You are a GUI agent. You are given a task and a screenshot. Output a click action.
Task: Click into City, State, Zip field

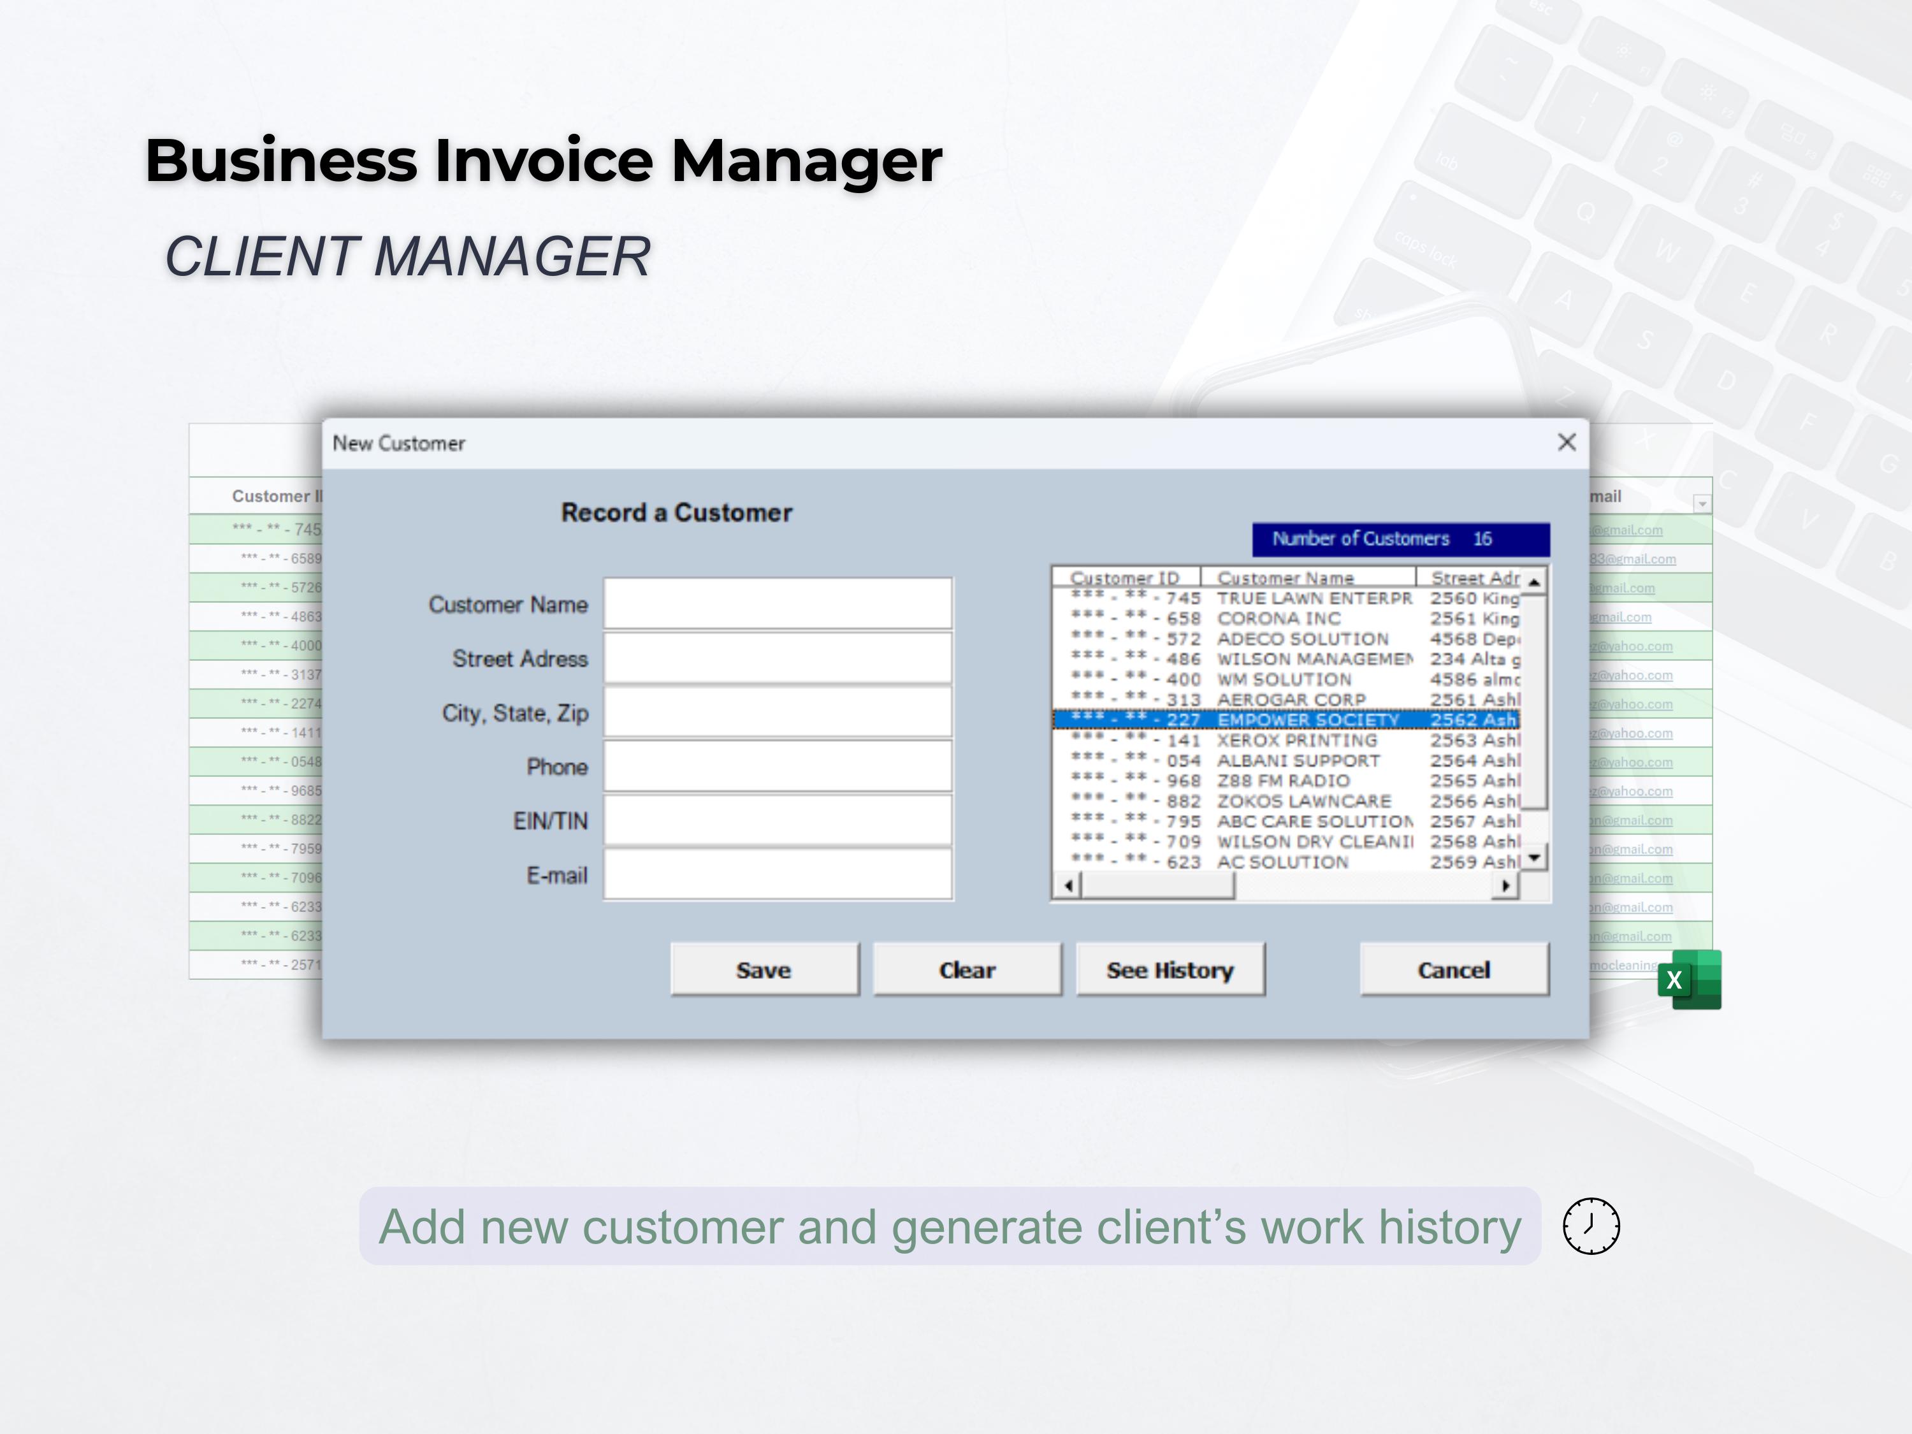(778, 713)
